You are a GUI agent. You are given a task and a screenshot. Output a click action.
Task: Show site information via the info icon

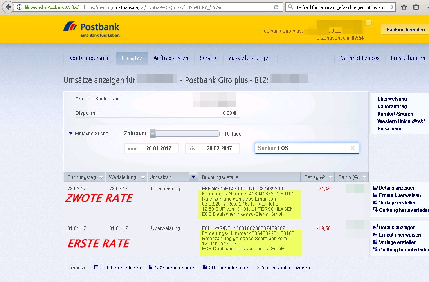(x=20, y=7)
